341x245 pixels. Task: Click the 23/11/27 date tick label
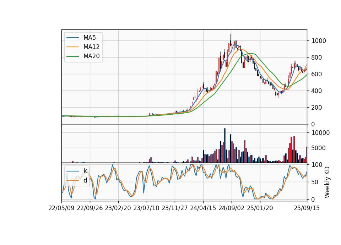[x=175, y=208]
